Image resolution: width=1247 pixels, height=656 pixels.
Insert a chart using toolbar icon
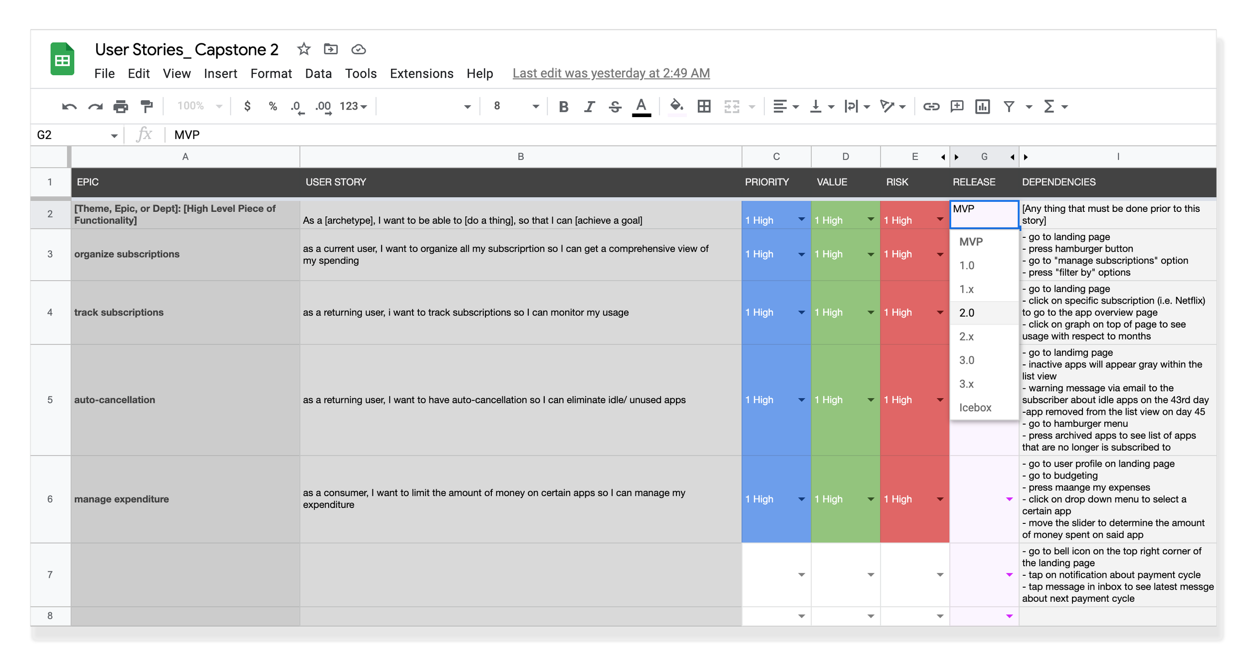tap(982, 106)
